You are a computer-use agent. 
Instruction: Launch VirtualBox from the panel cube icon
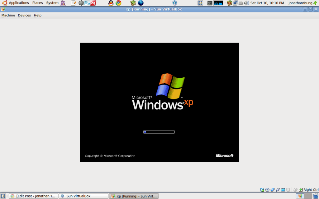point(174,3)
